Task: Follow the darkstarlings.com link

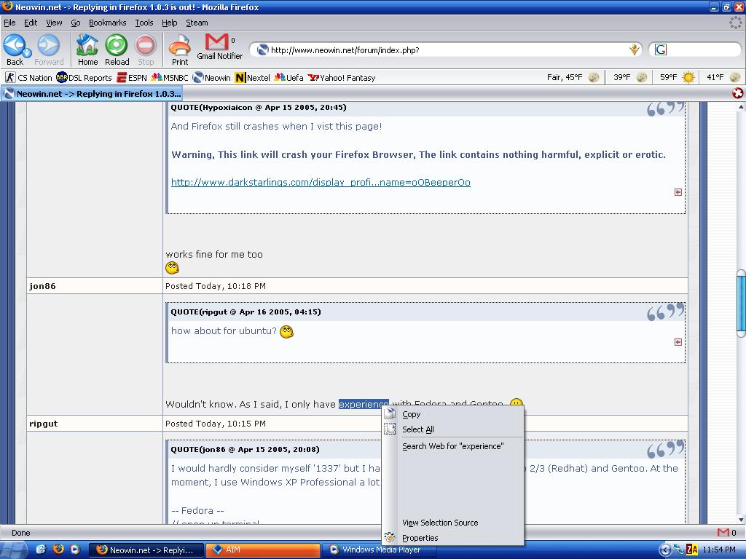Action: (321, 183)
